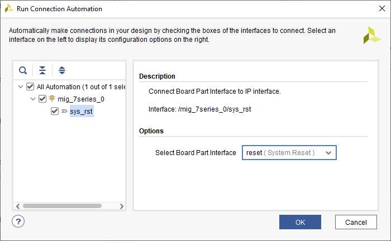Image resolution: width=391 pixels, height=241 pixels.
Task: Toggle the All Automation checkbox
Action: (x=30, y=86)
